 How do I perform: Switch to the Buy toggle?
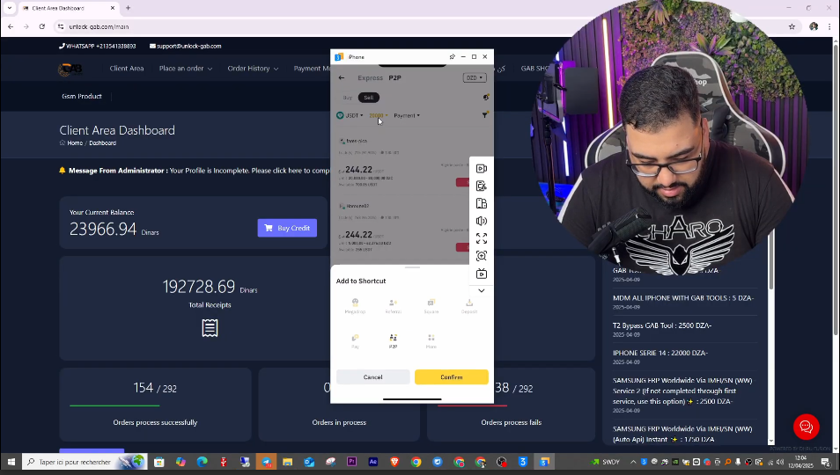click(x=348, y=98)
